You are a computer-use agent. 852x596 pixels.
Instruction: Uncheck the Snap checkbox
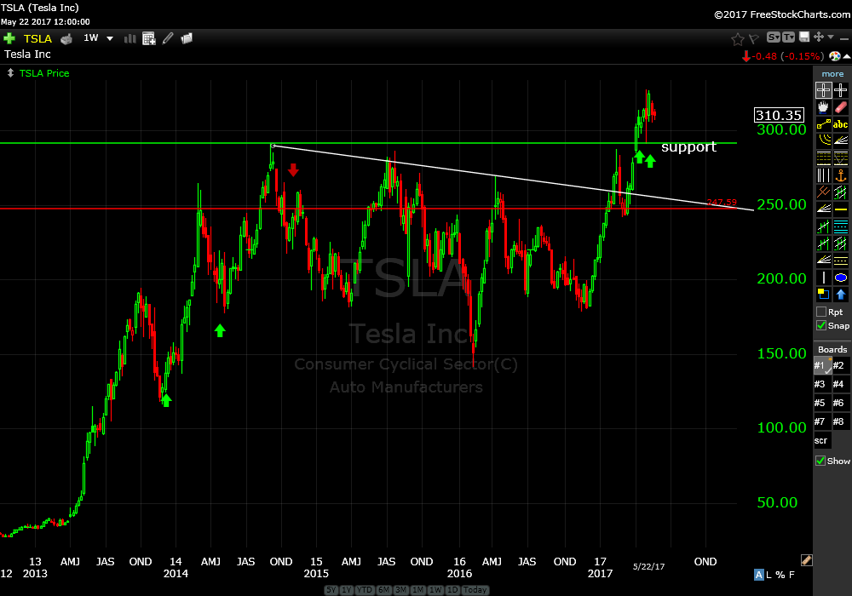click(821, 325)
